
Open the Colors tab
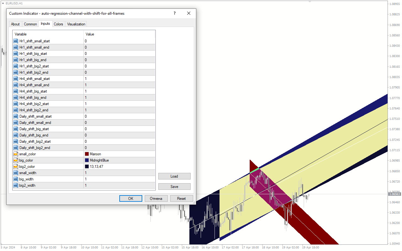coord(58,24)
